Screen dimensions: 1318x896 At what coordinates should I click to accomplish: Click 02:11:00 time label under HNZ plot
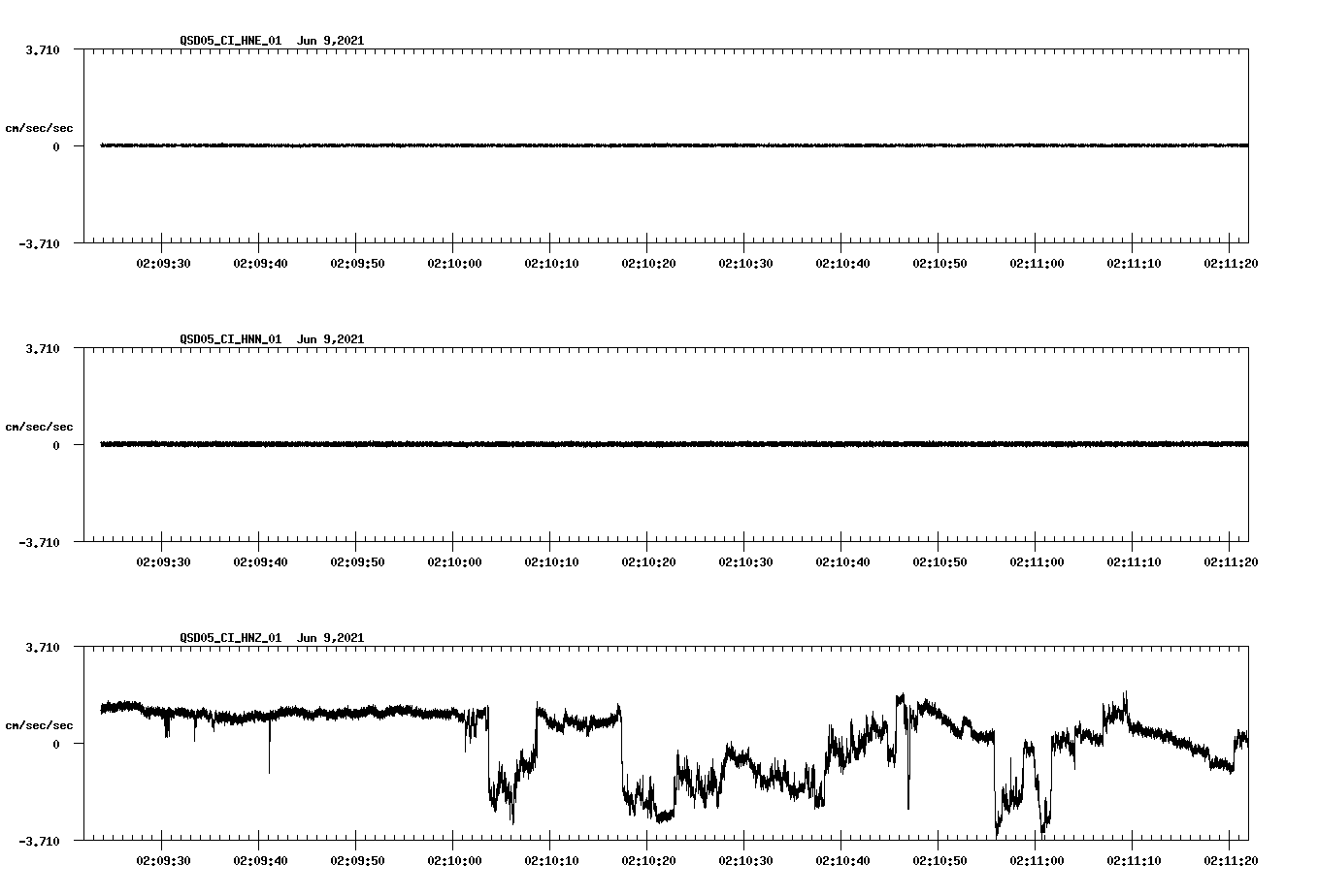coord(1037,860)
